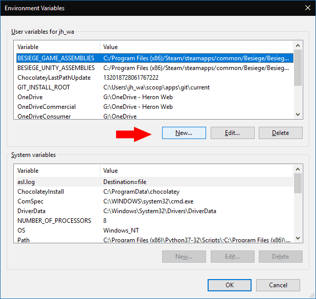Click the C:\ProgramData\chocolatey value
Image resolution: width=316 pixels, height=299 pixels.
click(x=141, y=192)
